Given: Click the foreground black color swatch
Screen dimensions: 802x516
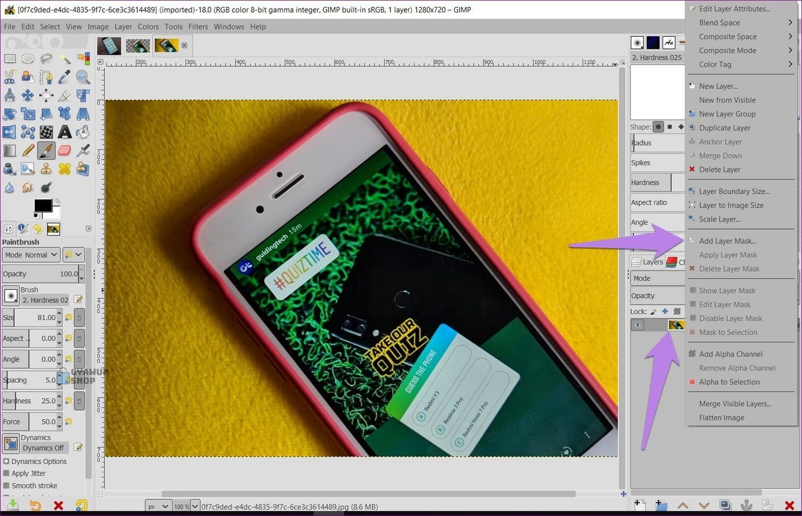Looking at the screenshot, I should pyautogui.click(x=42, y=206).
